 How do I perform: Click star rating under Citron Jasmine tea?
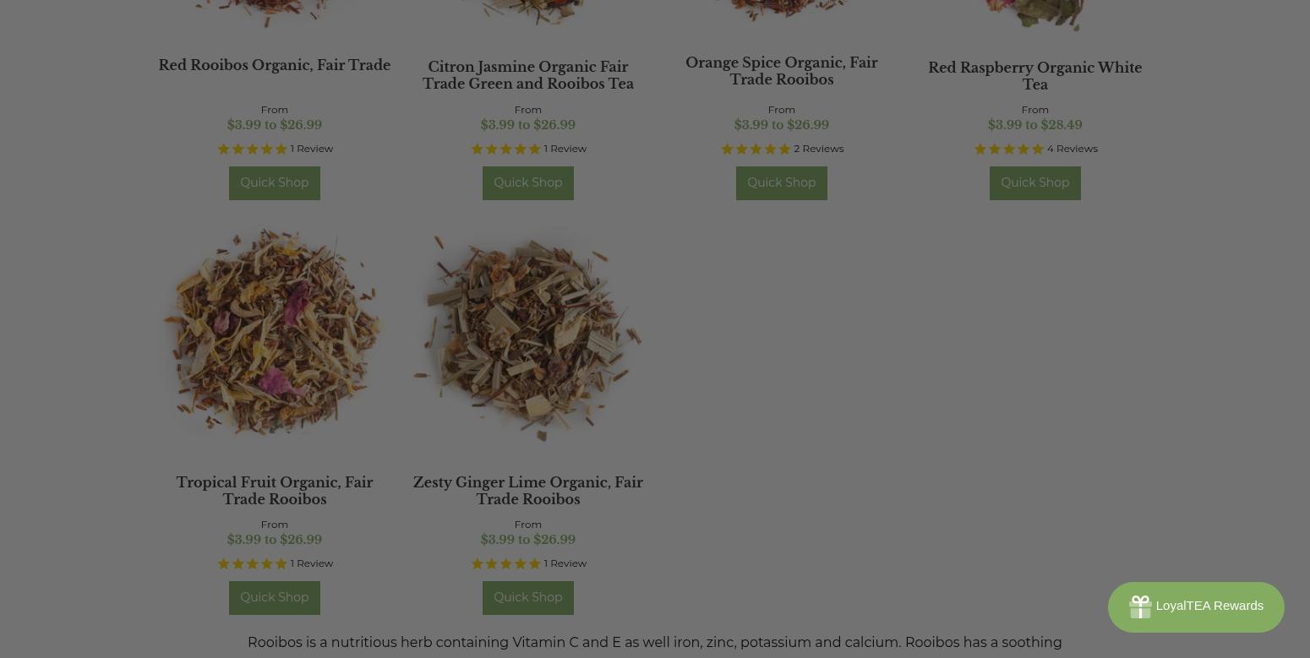pyautogui.click(x=506, y=149)
